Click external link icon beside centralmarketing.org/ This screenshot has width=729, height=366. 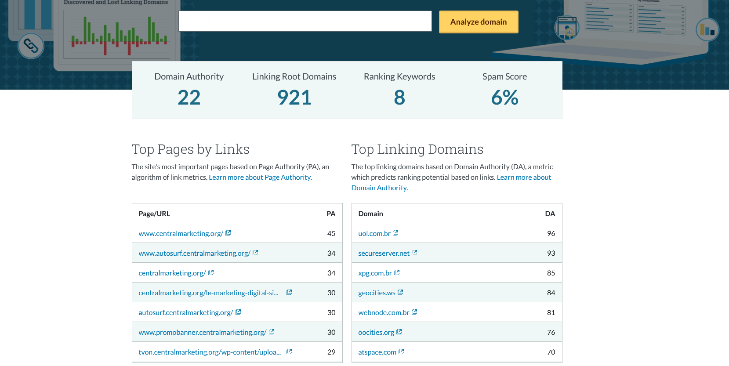211,272
